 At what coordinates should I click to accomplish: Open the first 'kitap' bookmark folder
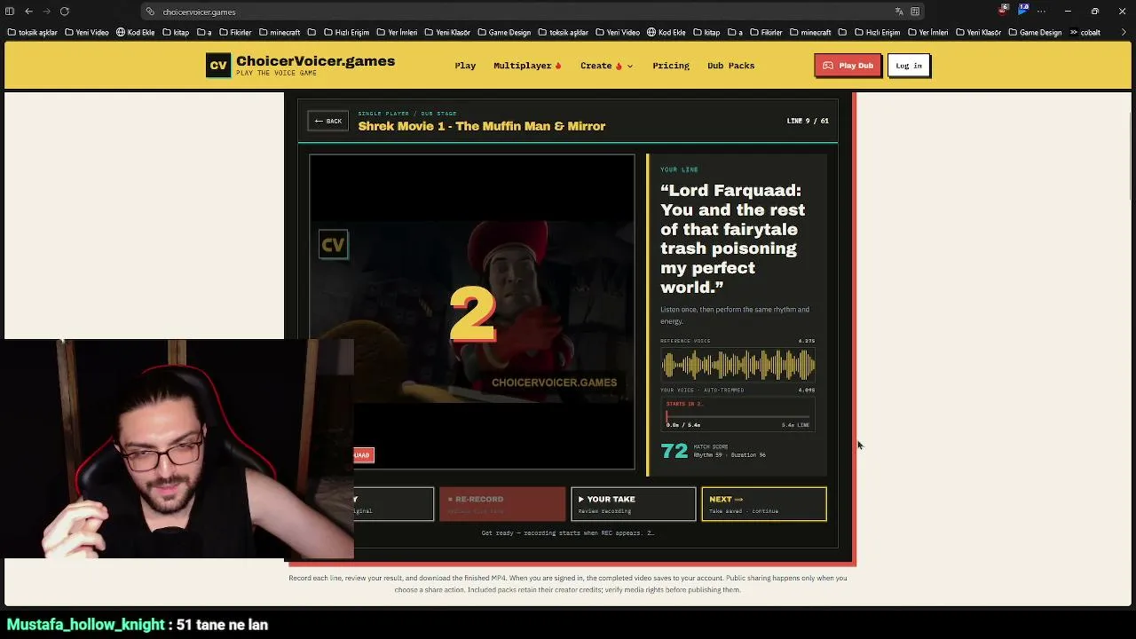pos(176,33)
